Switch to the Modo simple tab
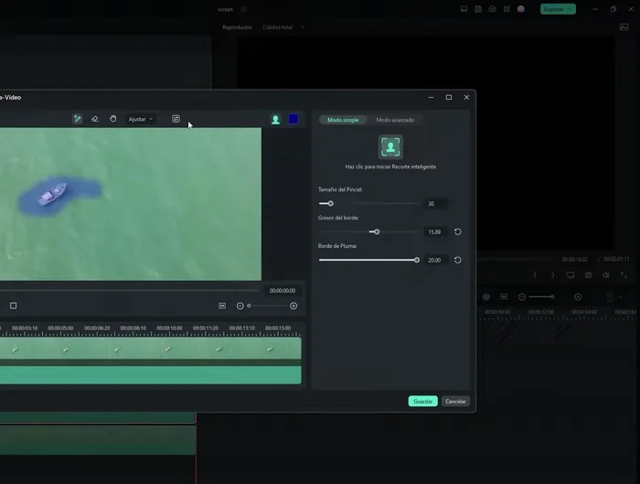 [x=343, y=120]
